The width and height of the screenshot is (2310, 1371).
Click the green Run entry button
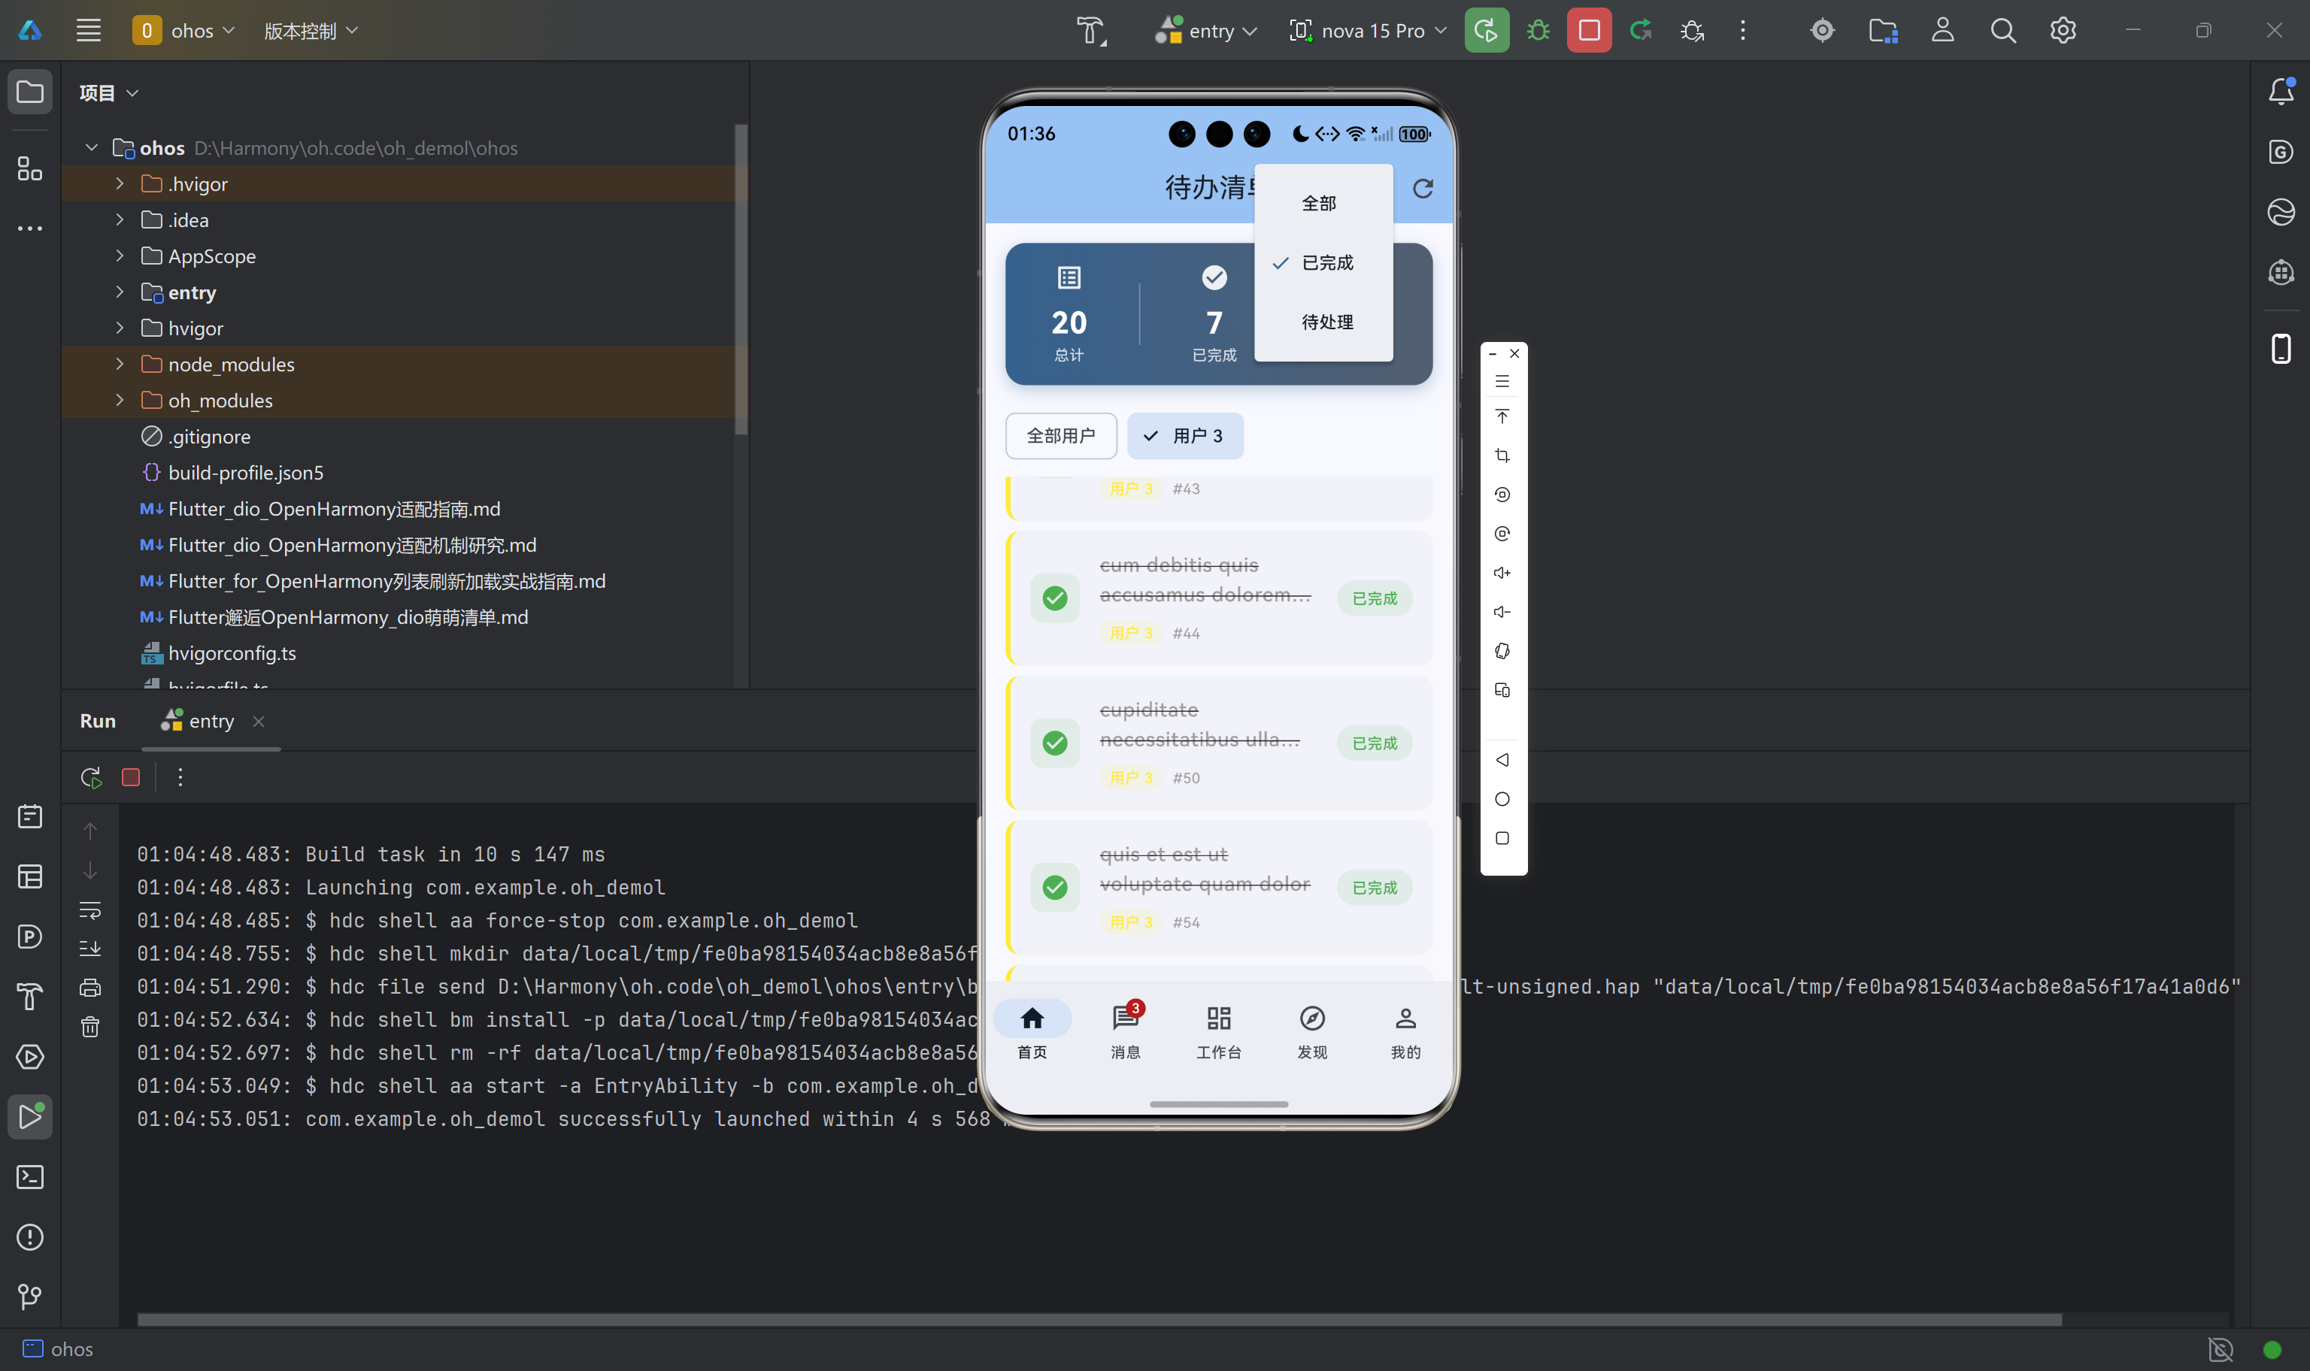click(1486, 31)
